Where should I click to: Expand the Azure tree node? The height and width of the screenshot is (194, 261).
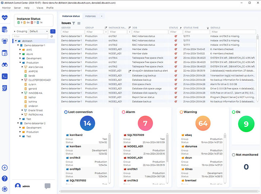20,54
